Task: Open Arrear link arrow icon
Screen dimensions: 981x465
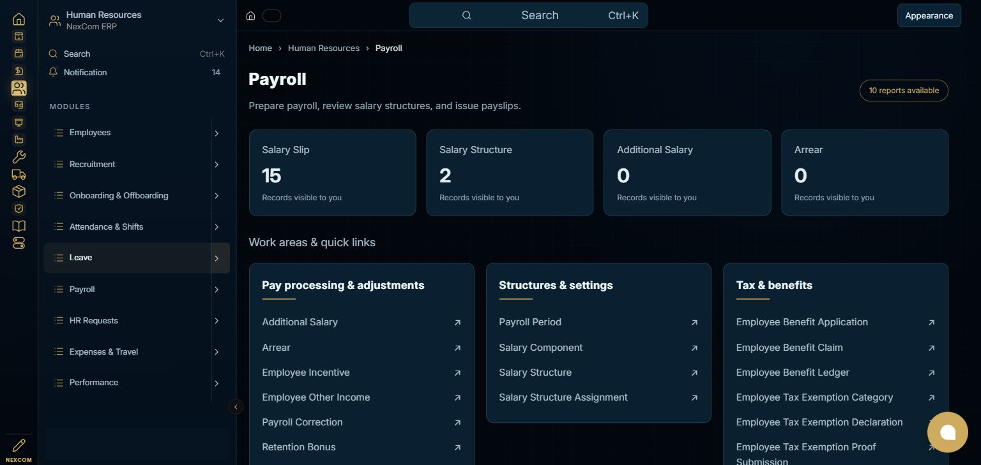Action: click(x=457, y=348)
